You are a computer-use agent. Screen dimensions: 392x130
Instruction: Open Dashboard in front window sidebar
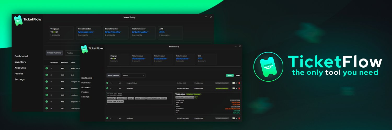tap(87, 78)
